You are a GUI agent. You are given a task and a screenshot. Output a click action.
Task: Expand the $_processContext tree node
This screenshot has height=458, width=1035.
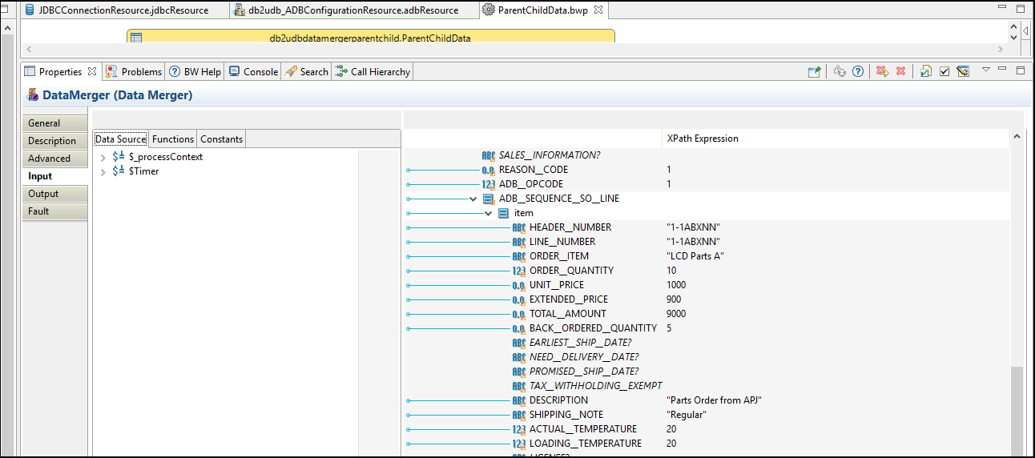tap(103, 158)
